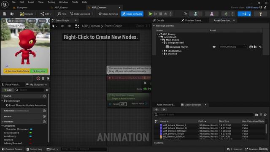Add new item in My Blueprint
270x152 pixels.
8,90
